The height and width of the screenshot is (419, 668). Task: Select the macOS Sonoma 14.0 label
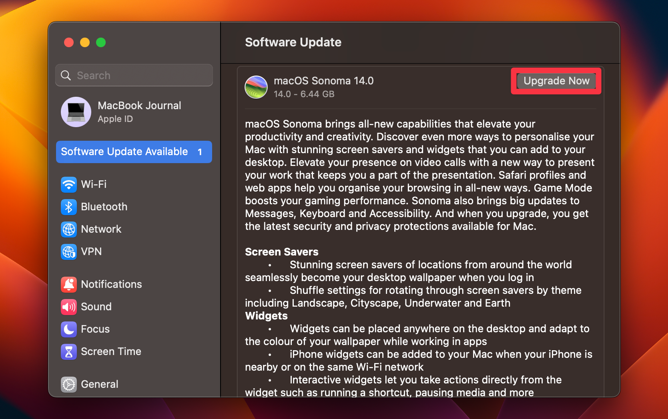323,80
